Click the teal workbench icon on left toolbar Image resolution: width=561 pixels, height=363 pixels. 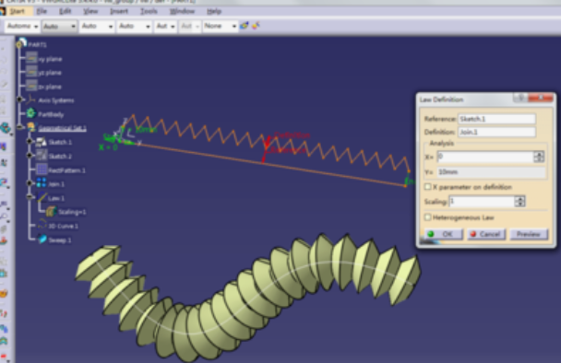[x=5, y=127]
